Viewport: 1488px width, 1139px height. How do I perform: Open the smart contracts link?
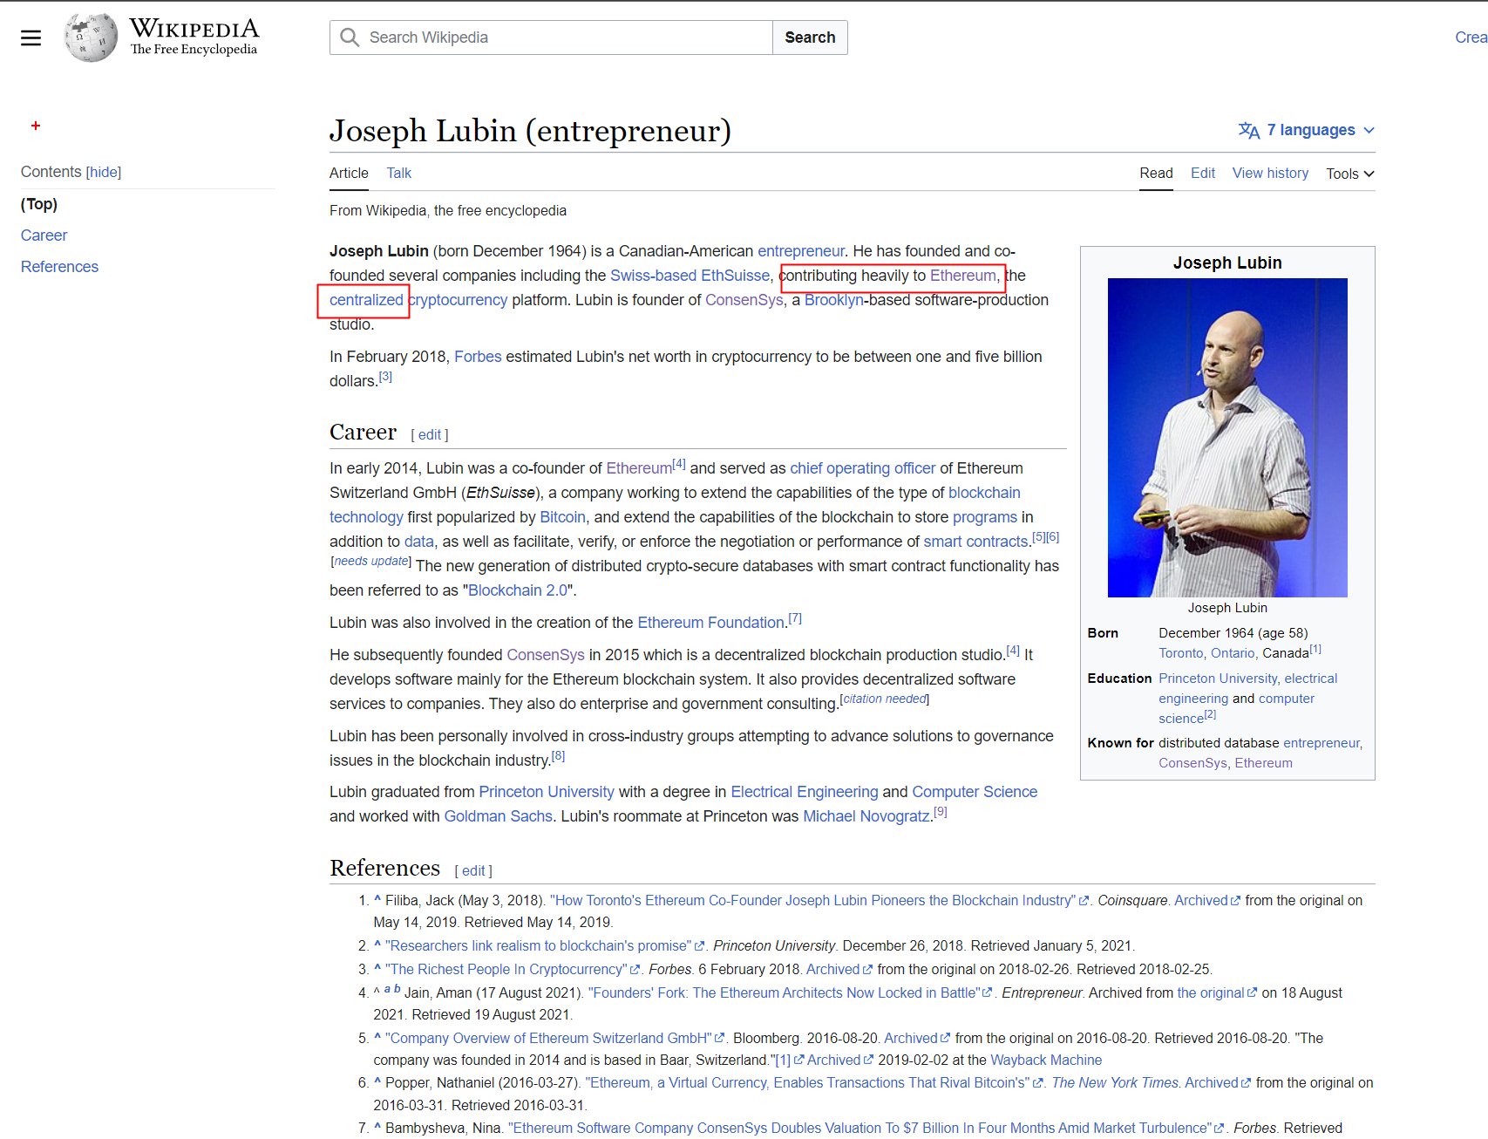tap(975, 542)
